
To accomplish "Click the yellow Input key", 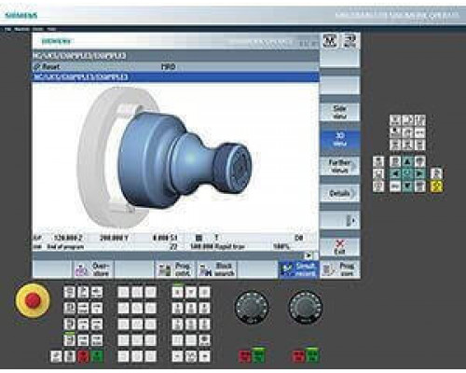I will pos(436,186).
